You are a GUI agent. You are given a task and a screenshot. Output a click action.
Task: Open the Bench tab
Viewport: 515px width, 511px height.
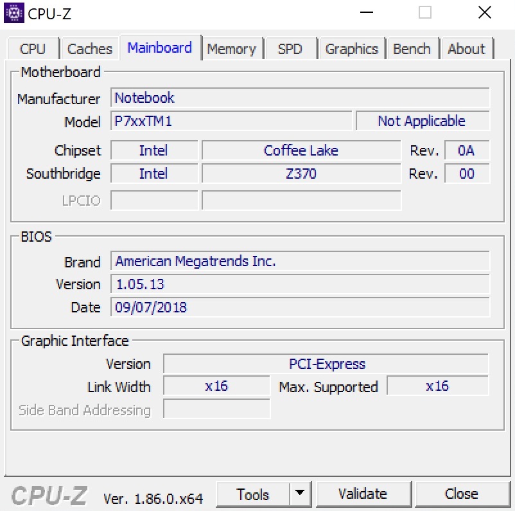point(412,49)
